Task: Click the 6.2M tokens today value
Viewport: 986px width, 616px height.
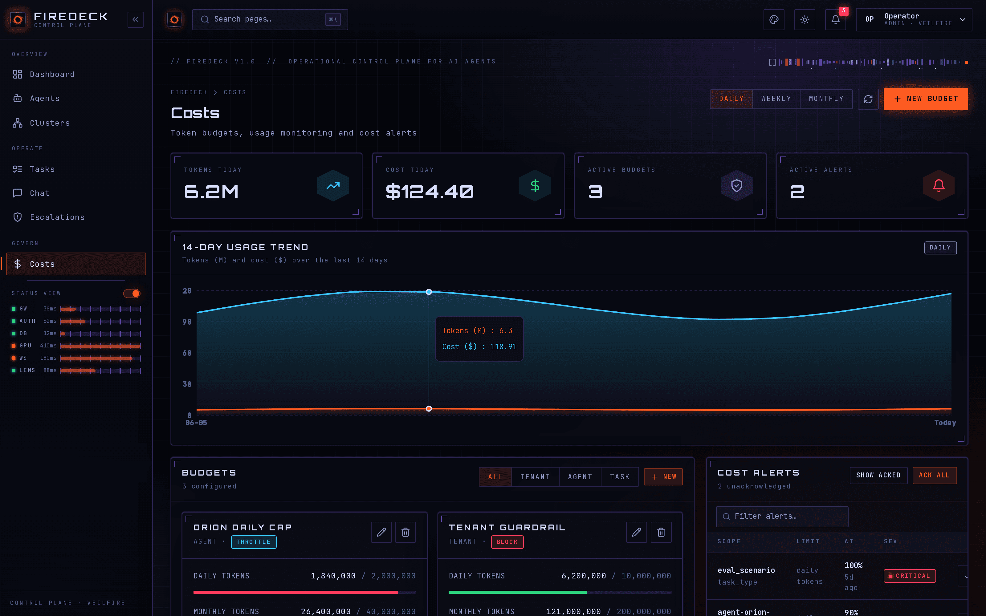Action: (211, 192)
